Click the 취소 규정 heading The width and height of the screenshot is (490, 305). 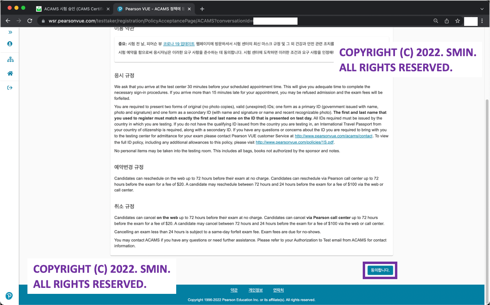click(x=124, y=206)
